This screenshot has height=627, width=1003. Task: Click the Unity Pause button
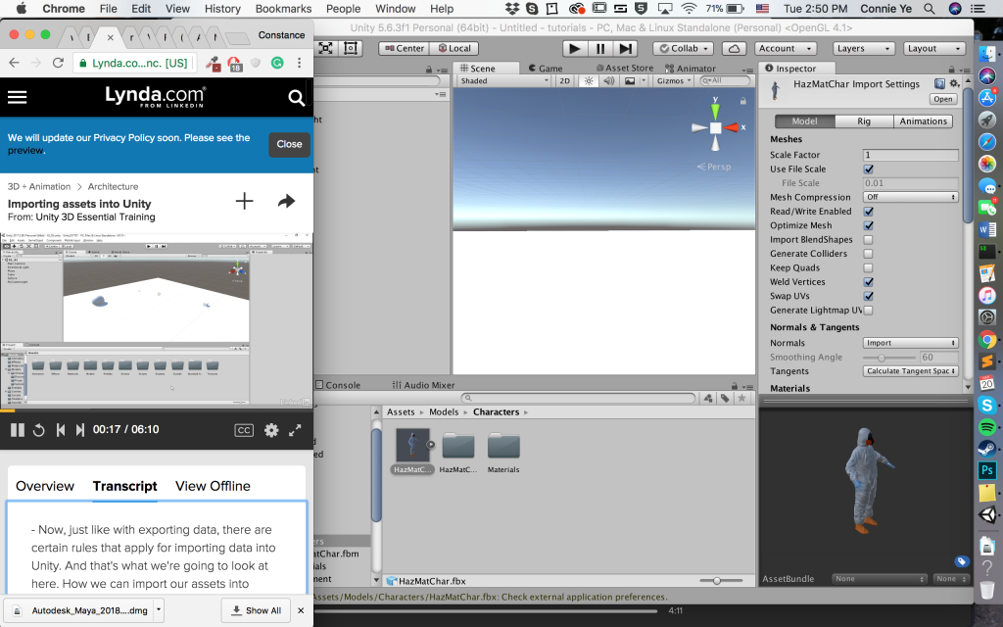tap(600, 49)
